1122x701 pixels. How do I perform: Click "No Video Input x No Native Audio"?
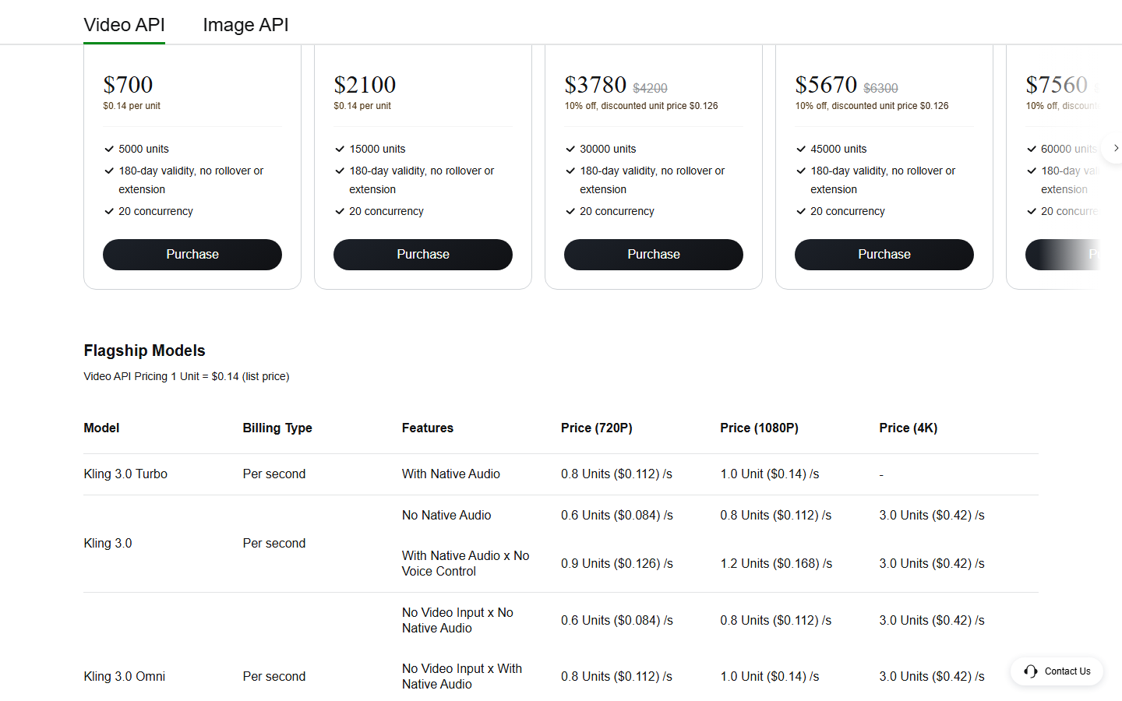coord(458,620)
